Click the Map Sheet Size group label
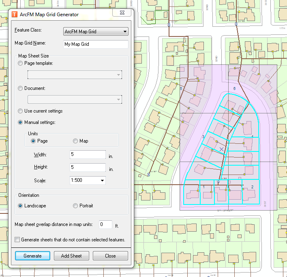The image size is (287, 277). click(34, 56)
